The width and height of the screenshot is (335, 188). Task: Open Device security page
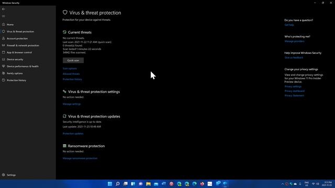28,60
